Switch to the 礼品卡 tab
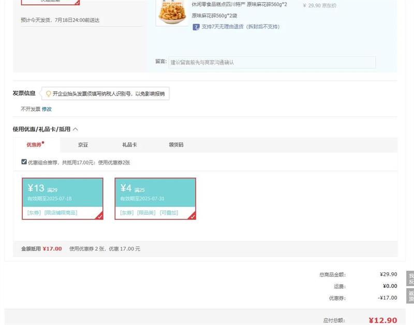Screen dimensions: 414x325 pyautogui.click(x=129, y=145)
